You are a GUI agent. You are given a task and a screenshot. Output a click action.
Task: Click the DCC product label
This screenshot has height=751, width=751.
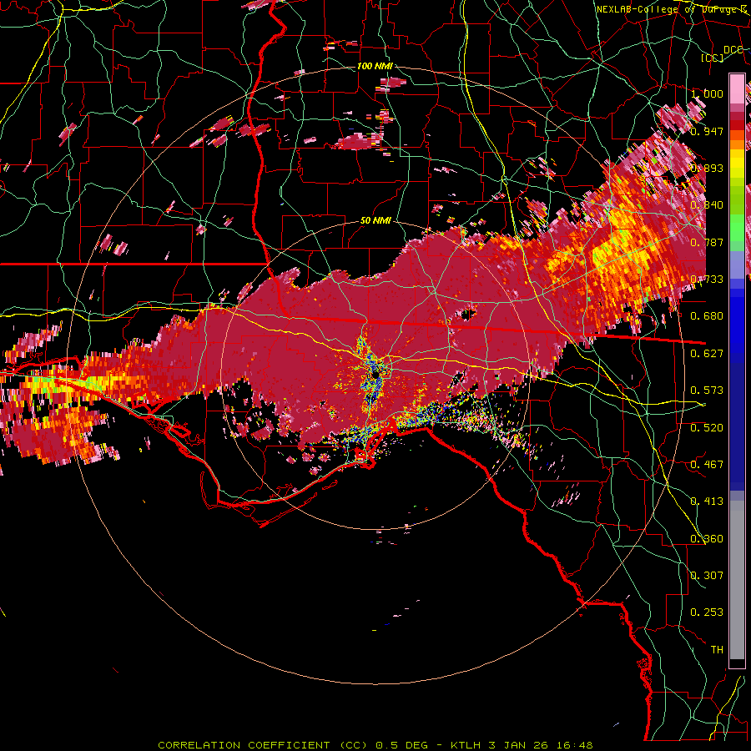733,49
